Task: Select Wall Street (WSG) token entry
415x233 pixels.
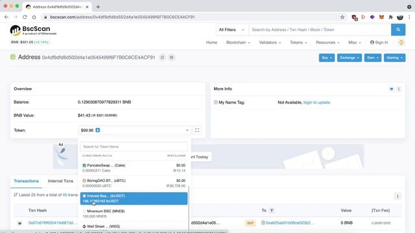Action: (134, 227)
